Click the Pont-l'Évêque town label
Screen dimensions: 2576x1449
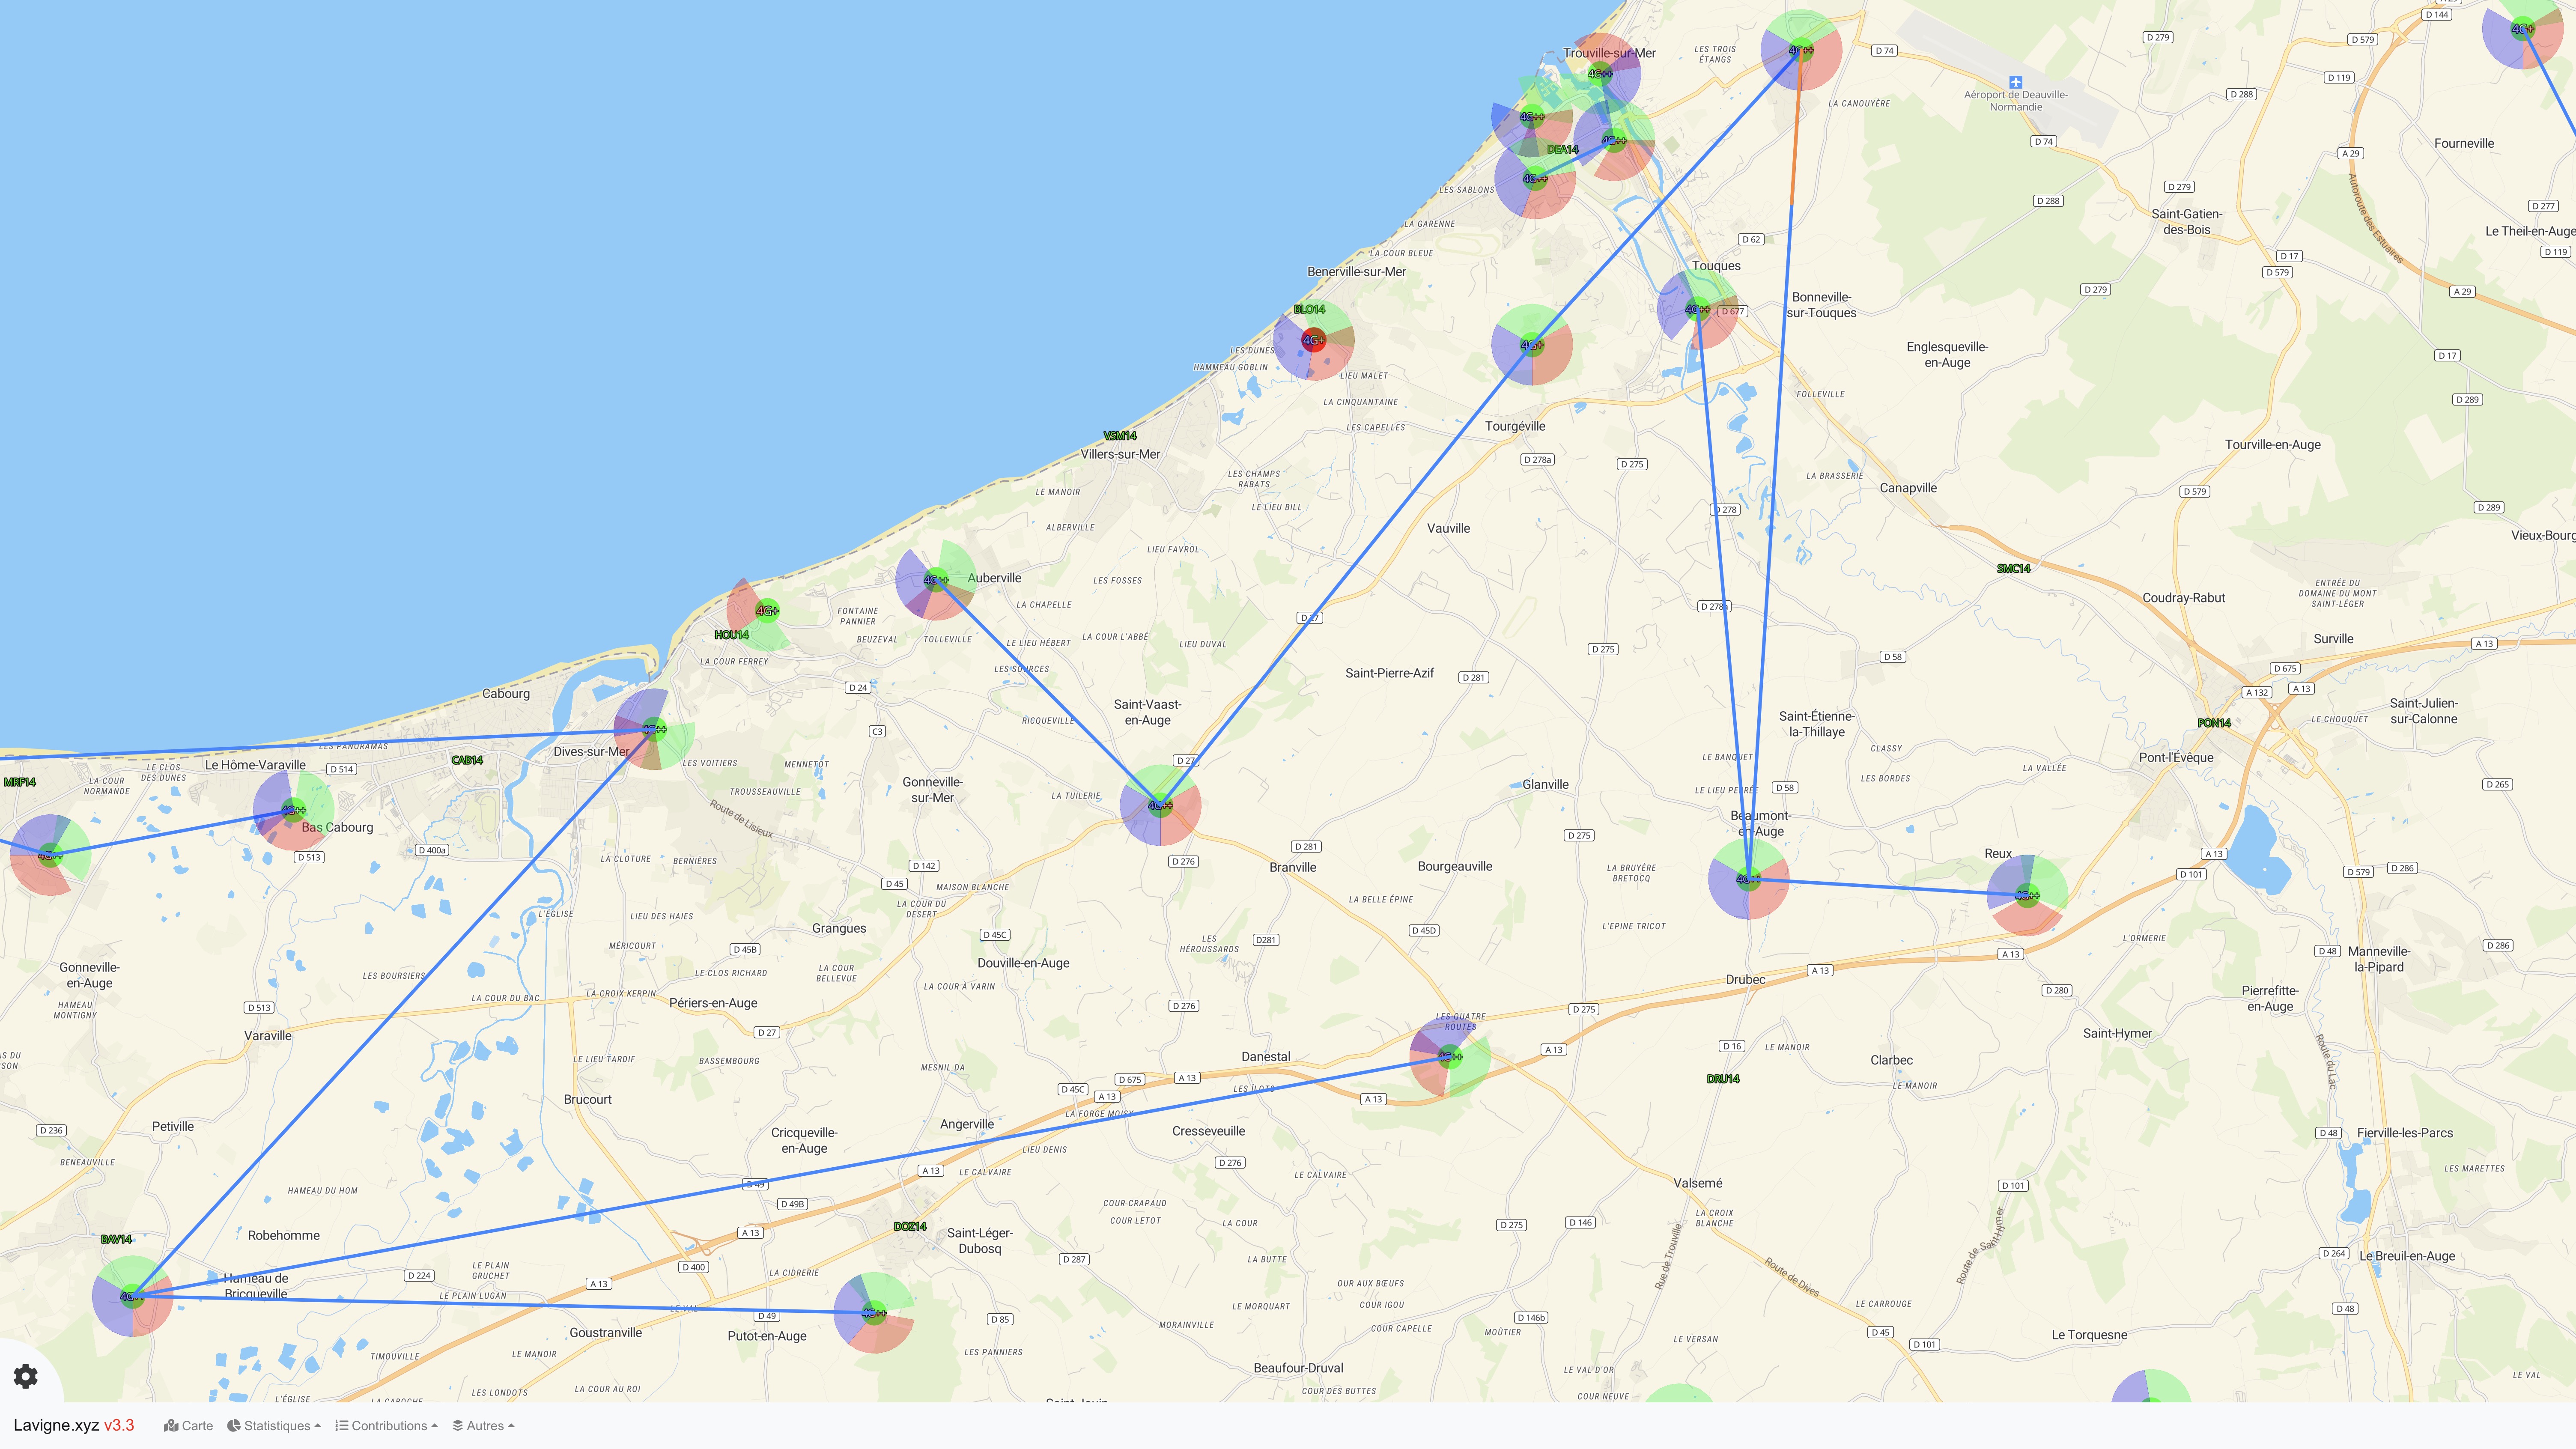coord(2176,758)
